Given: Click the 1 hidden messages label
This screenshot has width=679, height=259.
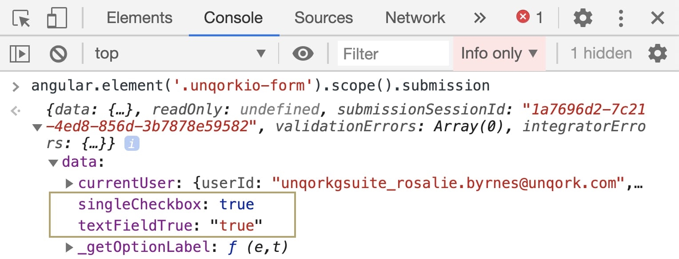Looking at the screenshot, I should (601, 54).
